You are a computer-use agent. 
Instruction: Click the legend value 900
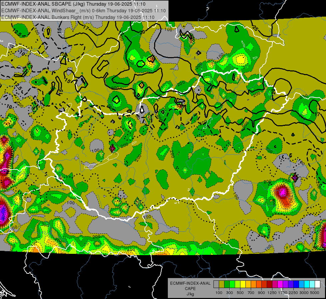point(261,293)
